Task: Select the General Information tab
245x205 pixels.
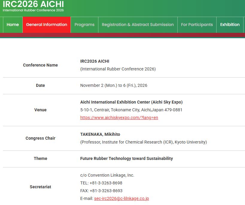Action: [x=47, y=25]
